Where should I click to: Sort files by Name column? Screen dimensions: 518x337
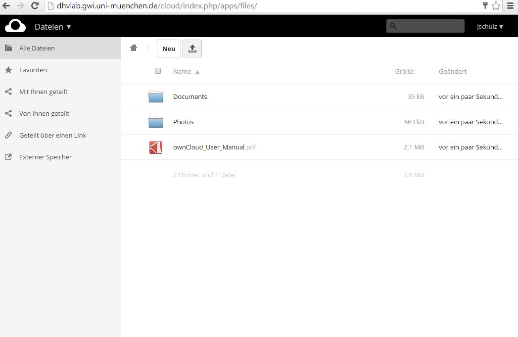pyautogui.click(x=182, y=71)
